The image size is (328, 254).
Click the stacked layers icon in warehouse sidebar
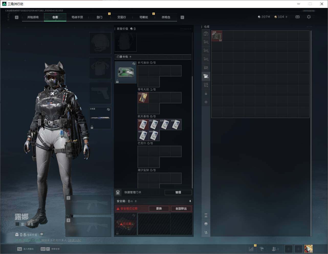pos(206,224)
